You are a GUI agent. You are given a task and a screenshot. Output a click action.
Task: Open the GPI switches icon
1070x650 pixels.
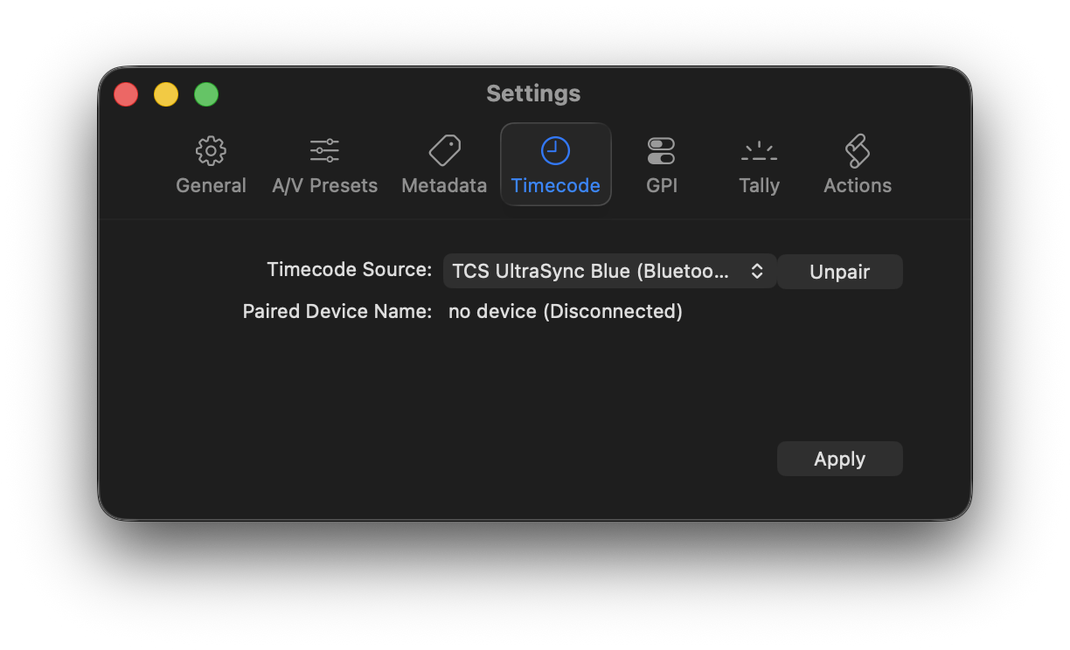pyautogui.click(x=661, y=151)
